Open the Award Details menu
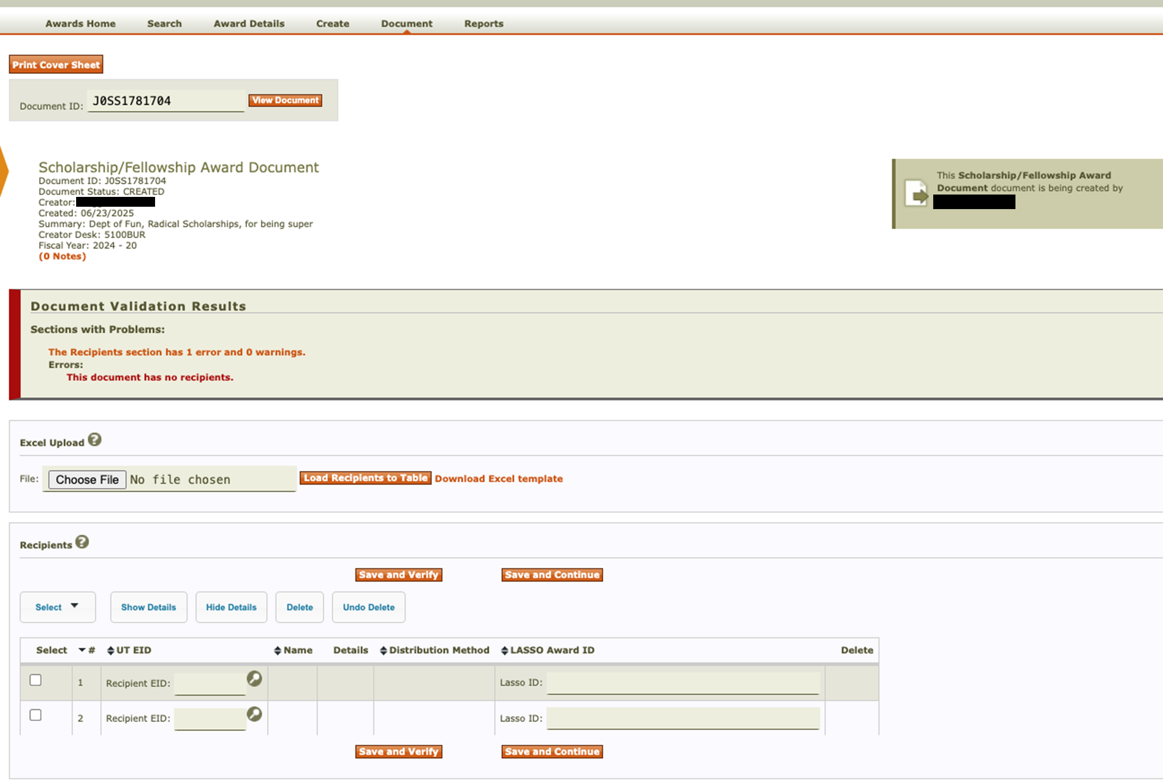This screenshot has height=780, width=1163. (x=249, y=23)
